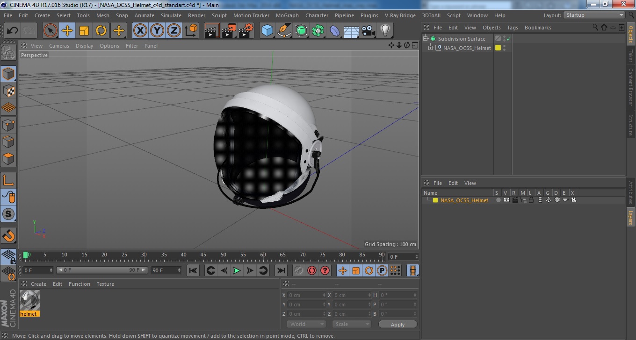
Task: Click the yellow layer swatch on NASA_OCSS_Helmet object
Action: (498, 48)
